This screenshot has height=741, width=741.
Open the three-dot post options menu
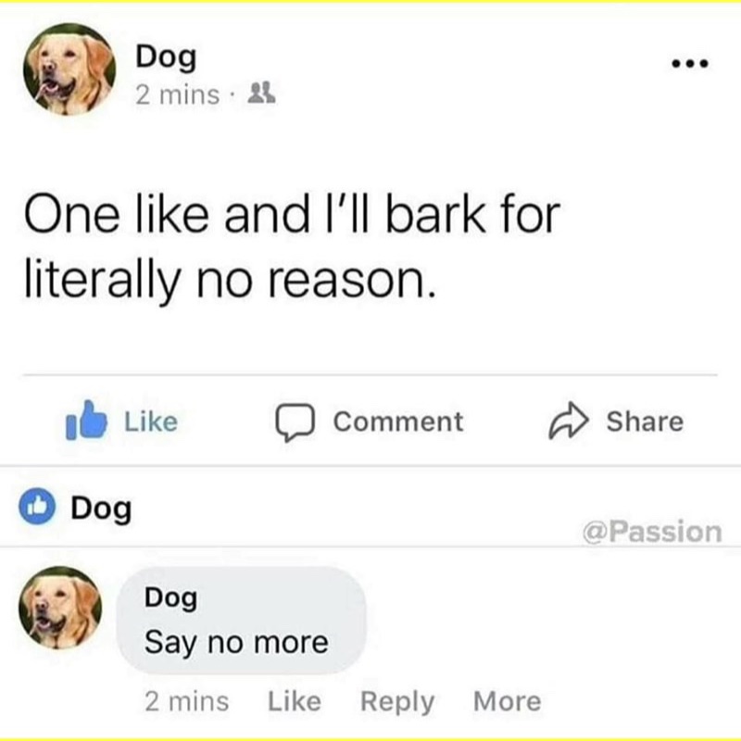(690, 63)
